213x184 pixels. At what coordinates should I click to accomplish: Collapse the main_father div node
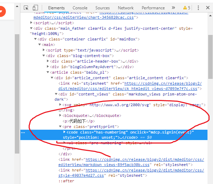click(x=31, y=28)
